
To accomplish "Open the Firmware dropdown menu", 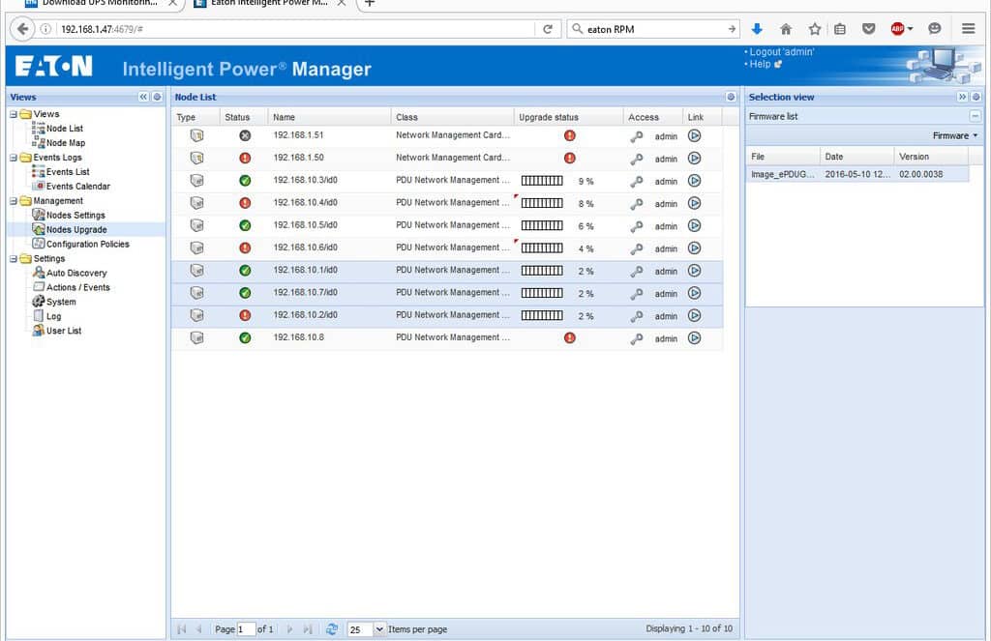I will [x=954, y=135].
